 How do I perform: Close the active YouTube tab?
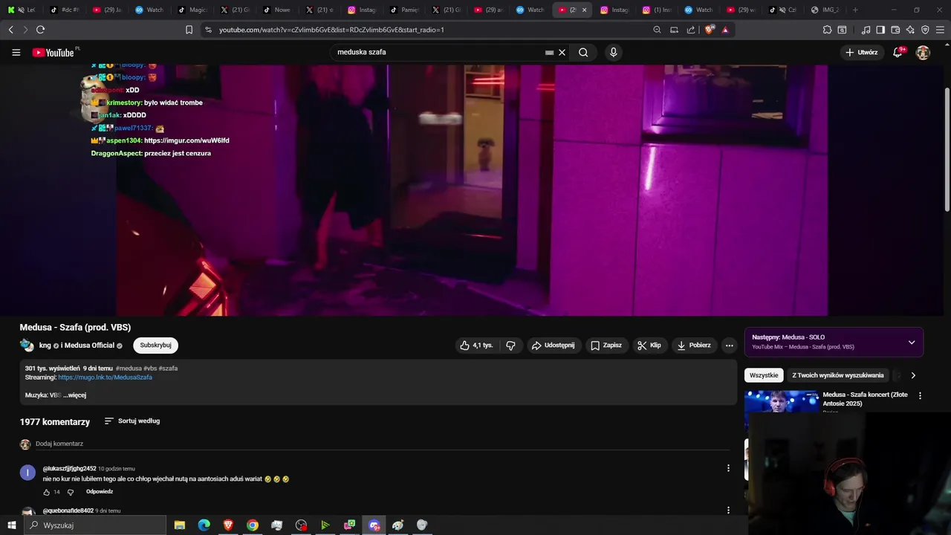(584, 10)
